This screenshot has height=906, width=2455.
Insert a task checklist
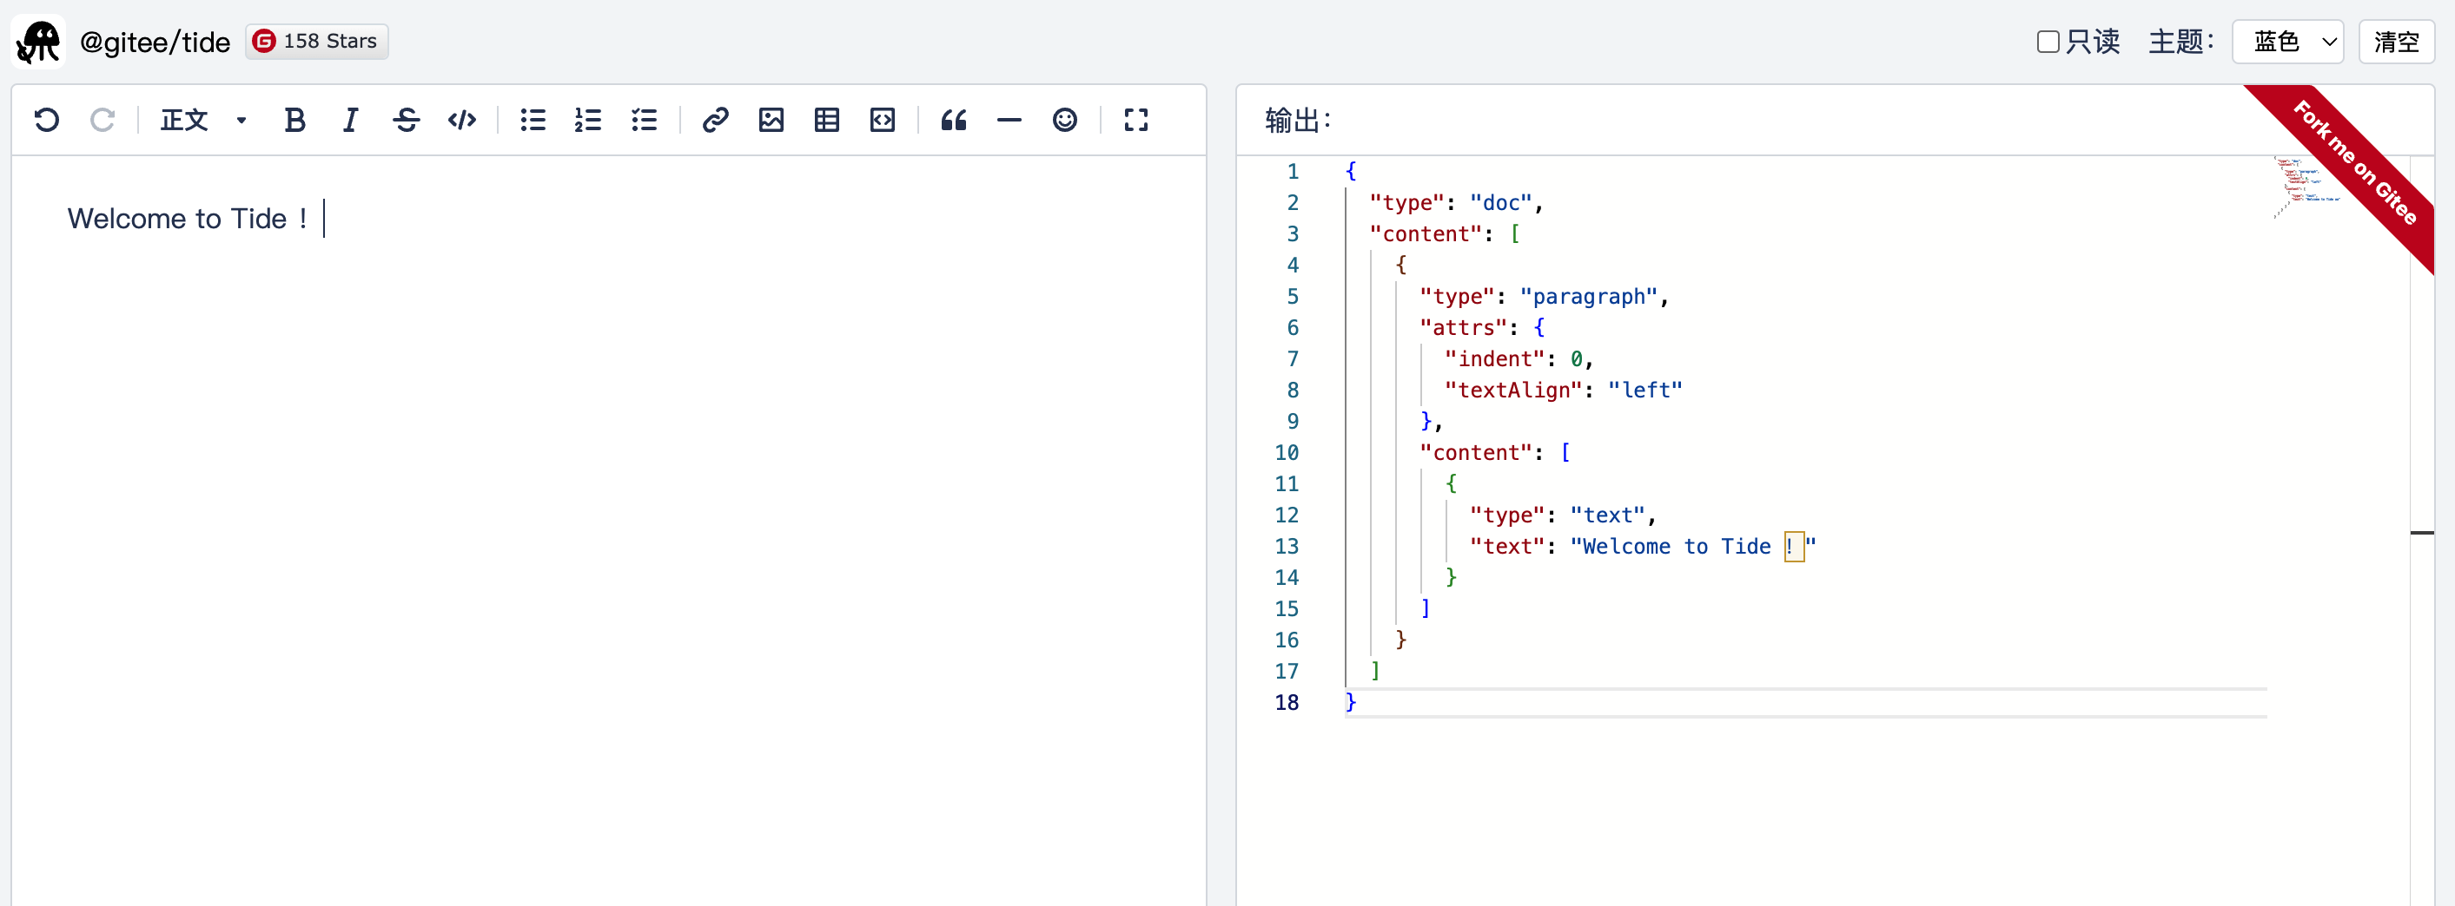click(x=645, y=120)
